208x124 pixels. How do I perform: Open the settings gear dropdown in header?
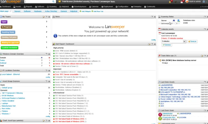click(204, 2)
